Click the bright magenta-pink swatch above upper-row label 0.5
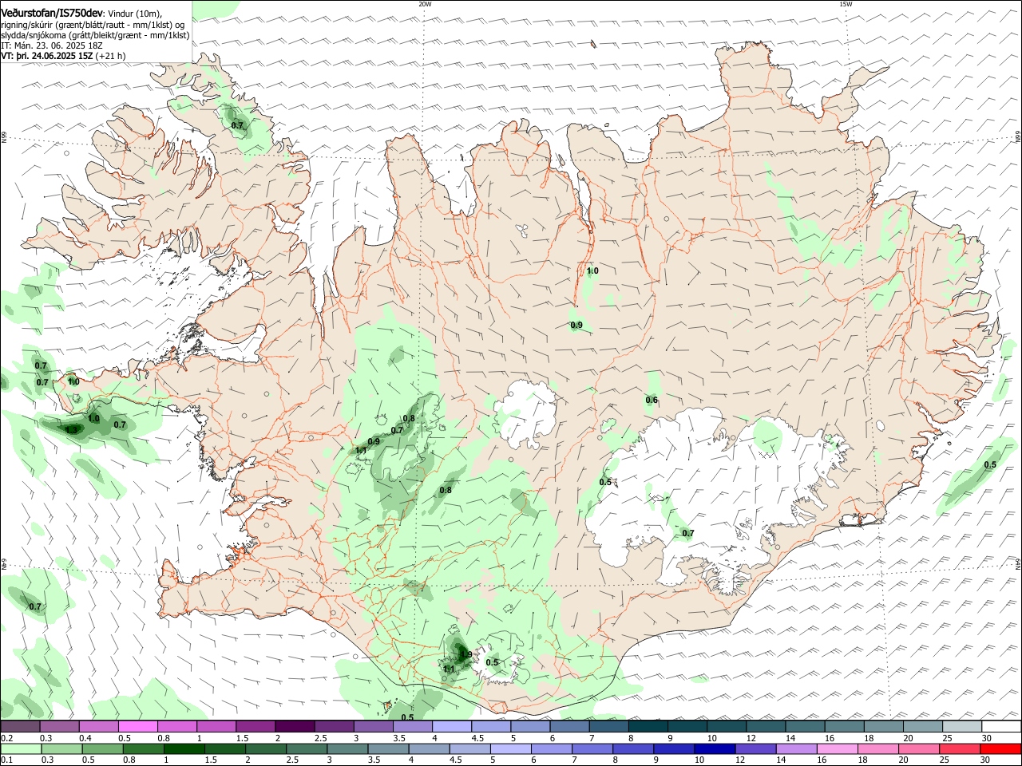This screenshot has width=1022, height=766. tap(138, 727)
